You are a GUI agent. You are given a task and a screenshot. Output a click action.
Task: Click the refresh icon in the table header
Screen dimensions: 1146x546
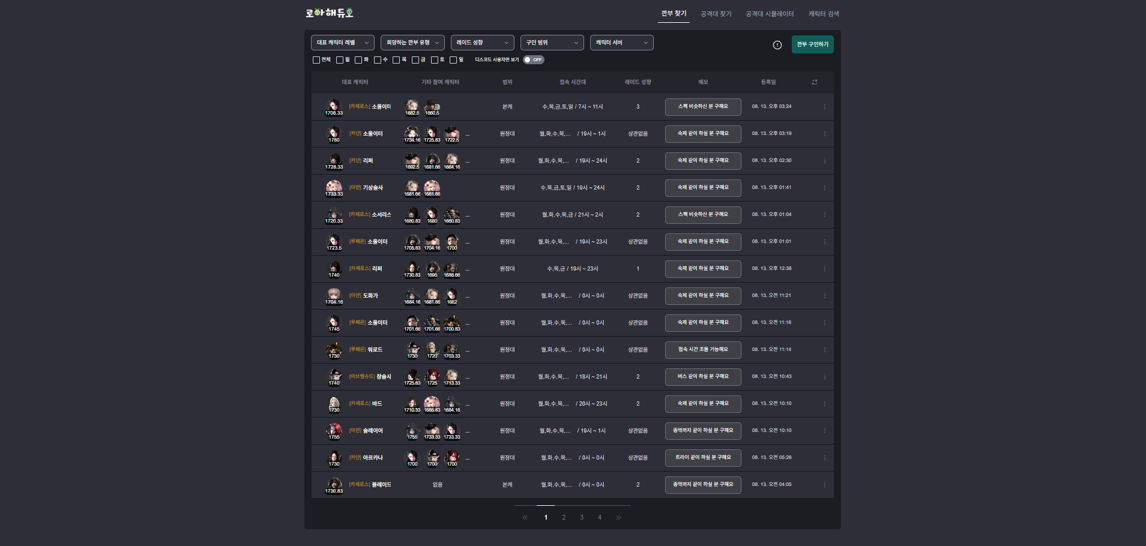815,82
